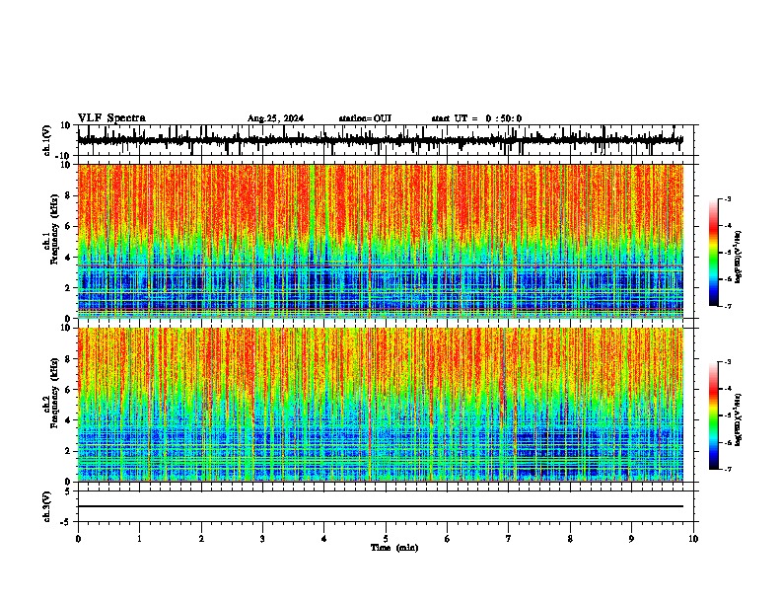Click the ch.2 spectrogram panel
This screenshot has width=781, height=604.
pos(381,405)
